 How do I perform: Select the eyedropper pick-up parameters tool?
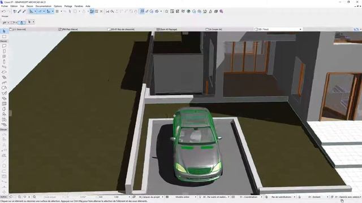click(x=19, y=11)
